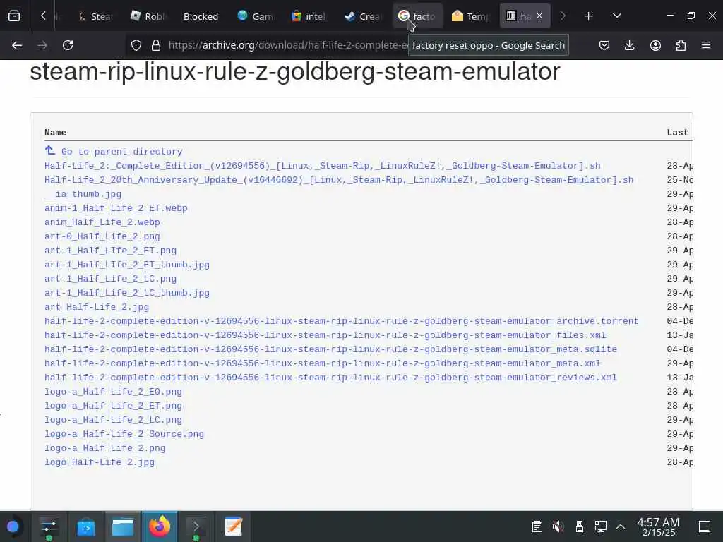This screenshot has width=723, height=542.
Task: Toggle the muted volume tray icon
Action: pyautogui.click(x=558, y=526)
